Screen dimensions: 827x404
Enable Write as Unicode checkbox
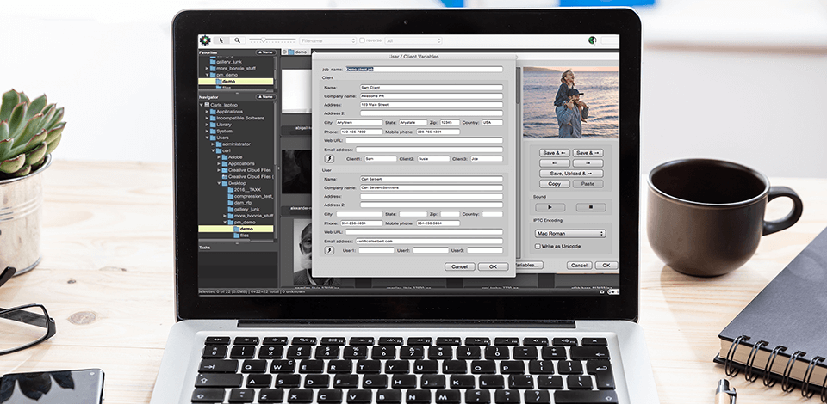click(538, 246)
